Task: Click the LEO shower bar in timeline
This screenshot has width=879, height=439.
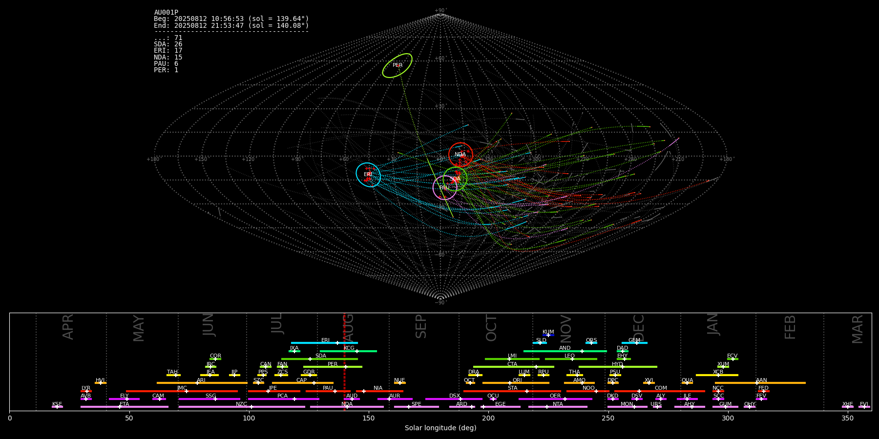Action: 571,359
